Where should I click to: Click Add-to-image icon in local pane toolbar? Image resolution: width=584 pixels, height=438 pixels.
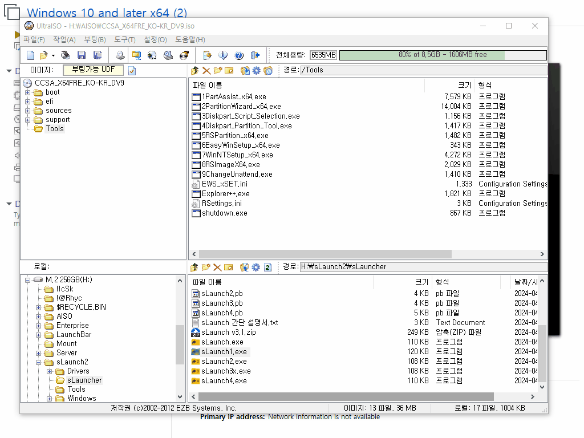(244, 267)
